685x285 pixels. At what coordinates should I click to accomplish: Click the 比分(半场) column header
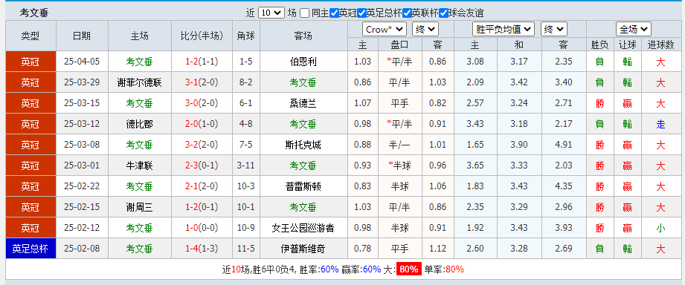pos(202,36)
